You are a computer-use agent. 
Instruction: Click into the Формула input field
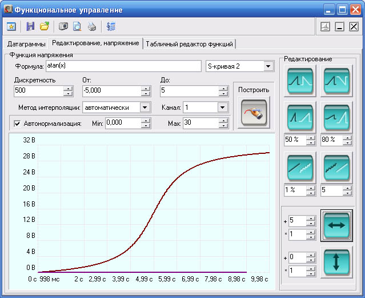click(123, 66)
